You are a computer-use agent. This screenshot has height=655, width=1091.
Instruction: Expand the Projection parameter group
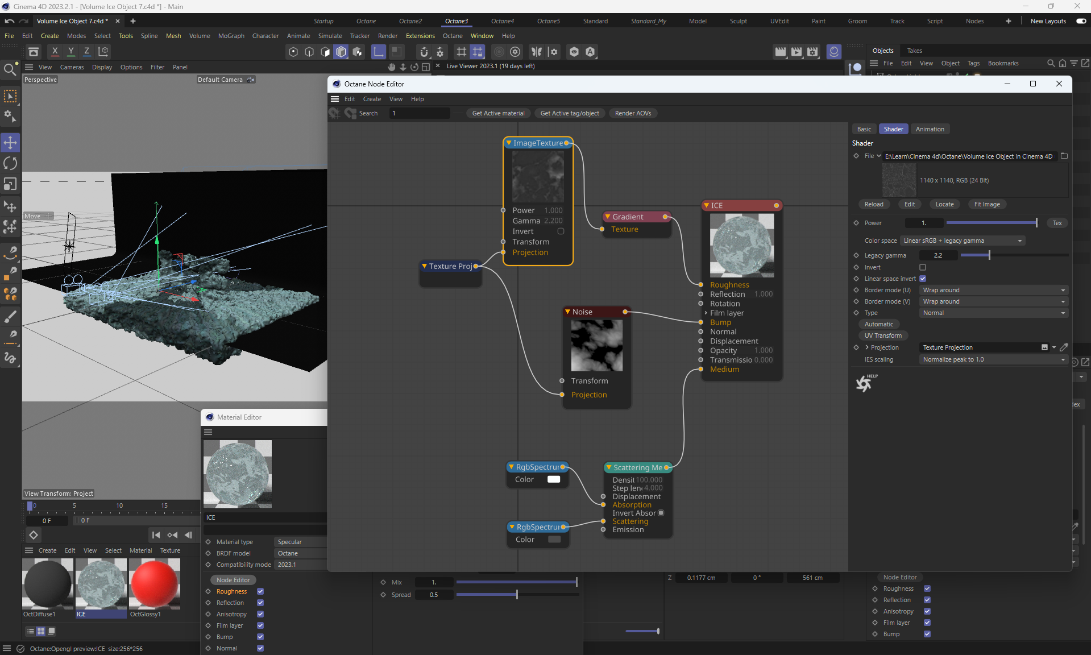(867, 347)
